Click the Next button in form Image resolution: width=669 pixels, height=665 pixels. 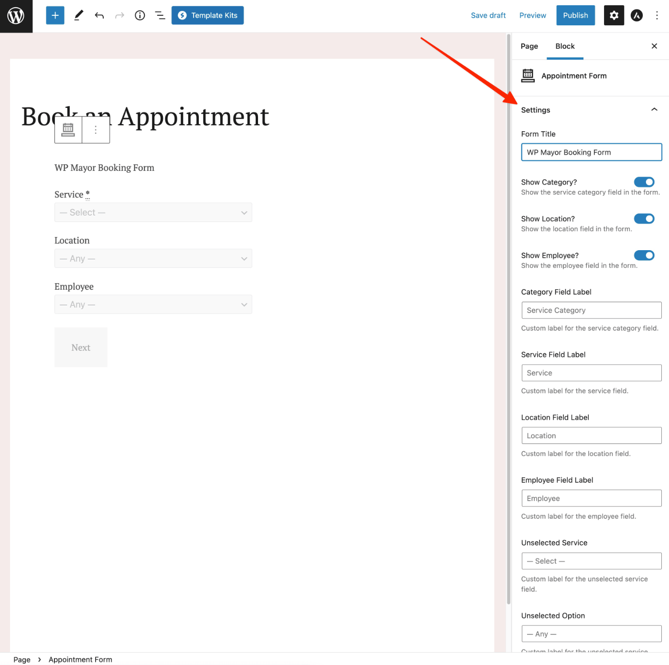click(81, 348)
